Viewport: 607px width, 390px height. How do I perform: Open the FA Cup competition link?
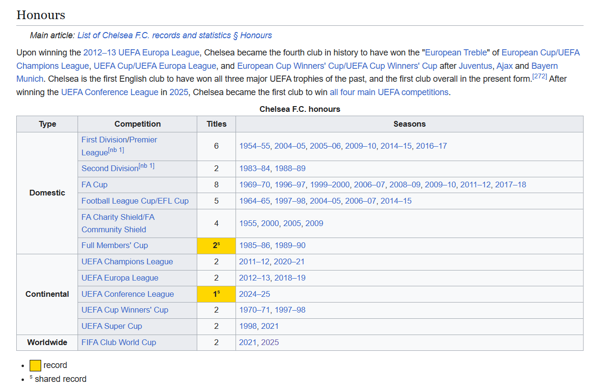(94, 185)
